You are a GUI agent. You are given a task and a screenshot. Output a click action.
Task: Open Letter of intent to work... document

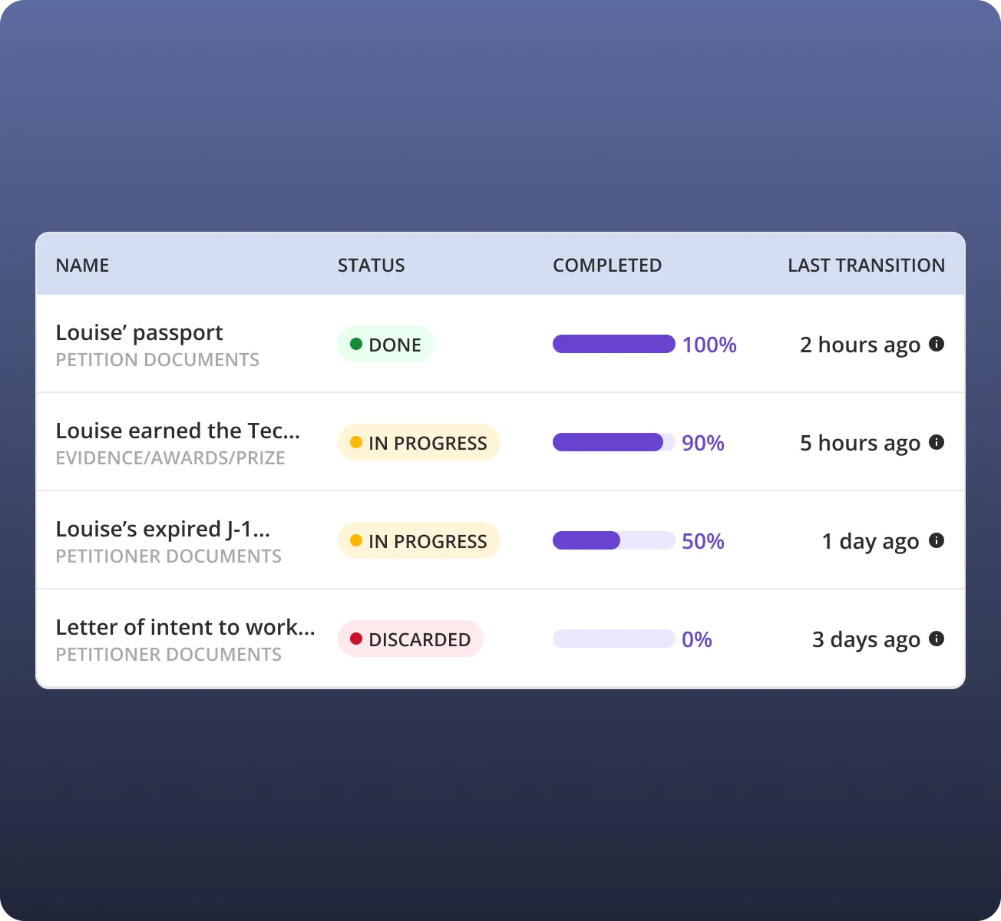pyautogui.click(x=186, y=628)
